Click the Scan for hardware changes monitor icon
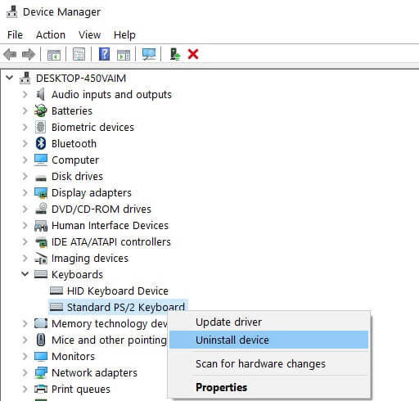Screen dimensions: 419x401 [x=149, y=54]
